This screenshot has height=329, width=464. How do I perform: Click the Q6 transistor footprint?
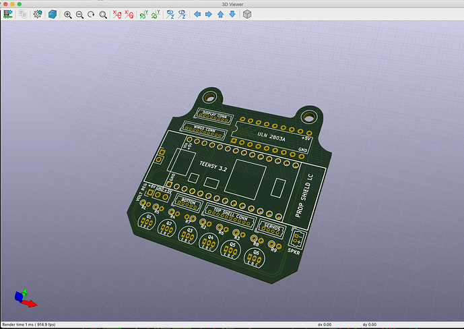(x=255, y=257)
